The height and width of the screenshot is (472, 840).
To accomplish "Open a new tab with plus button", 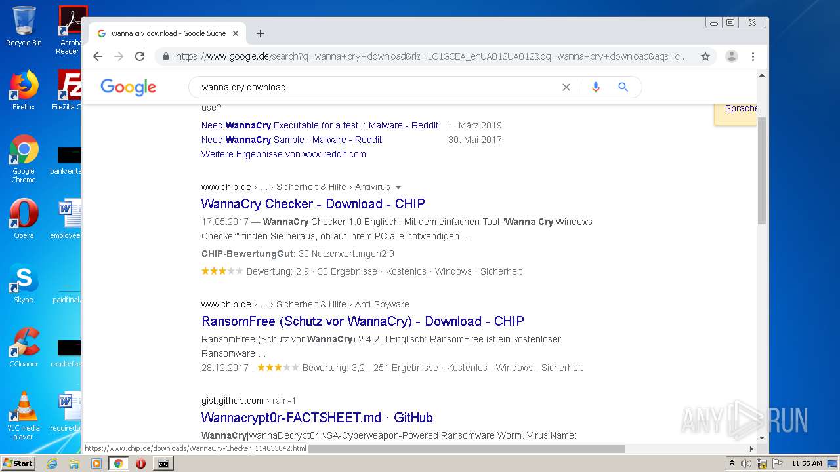I will [x=261, y=33].
